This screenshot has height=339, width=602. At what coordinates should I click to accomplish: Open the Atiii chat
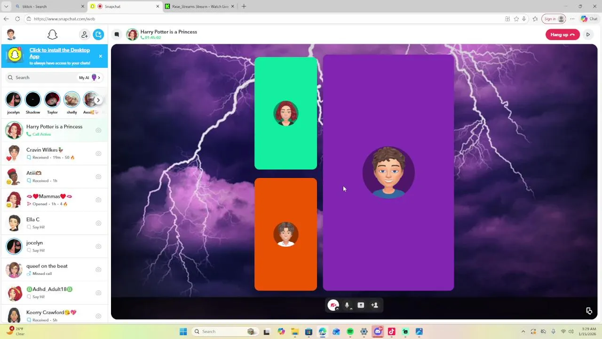pos(54,177)
